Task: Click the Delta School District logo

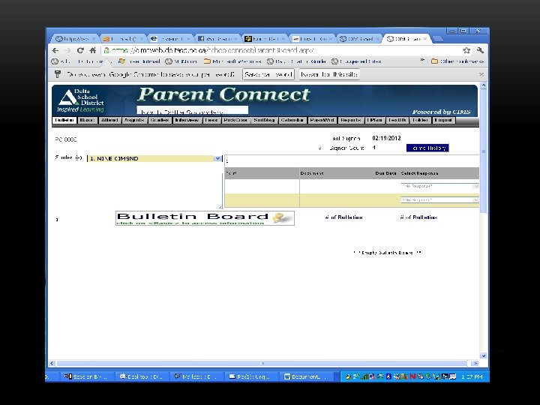Action: tap(81, 100)
